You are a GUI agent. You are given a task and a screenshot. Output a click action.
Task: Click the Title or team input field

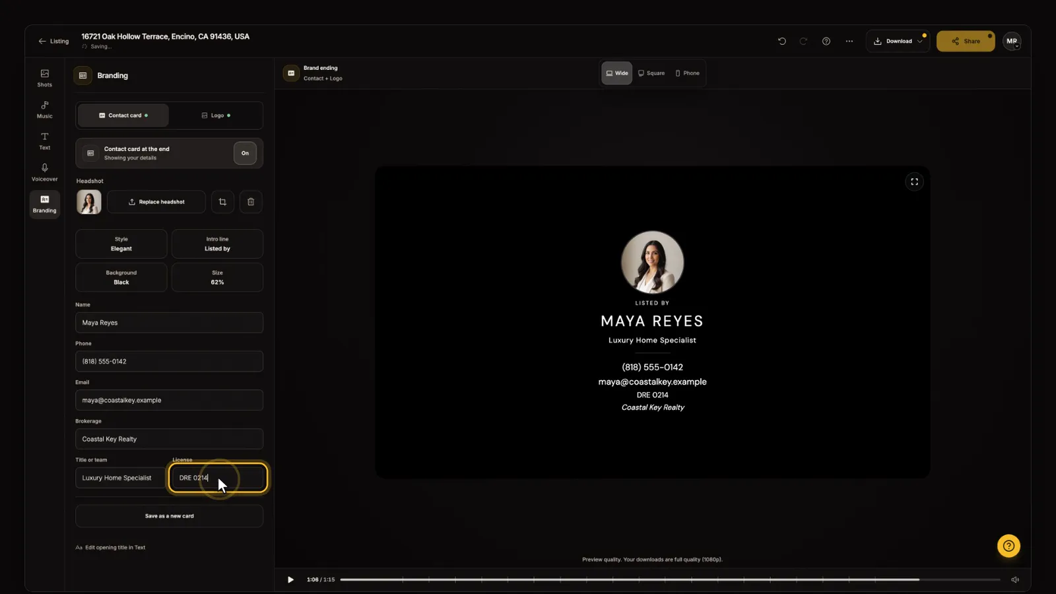click(x=121, y=478)
